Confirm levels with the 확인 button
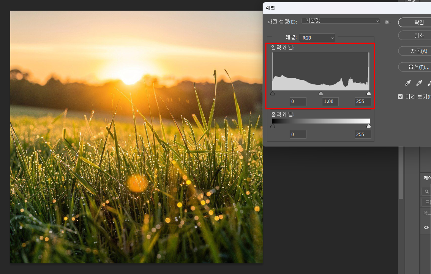 click(415, 22)
